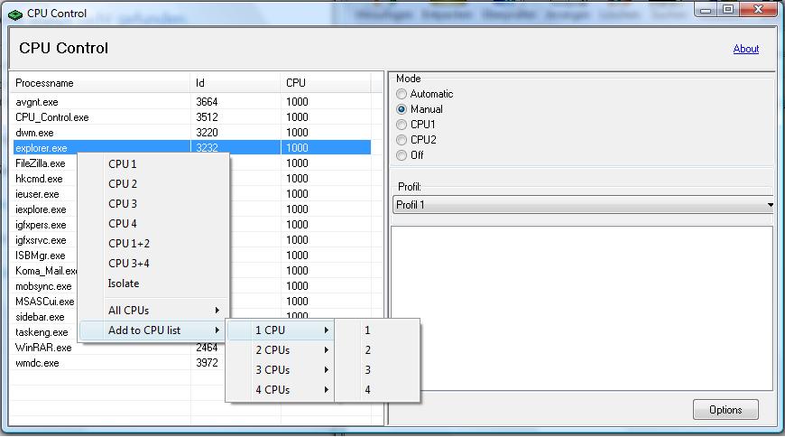Select the highlighted explorer.exe row

point(192,148)
